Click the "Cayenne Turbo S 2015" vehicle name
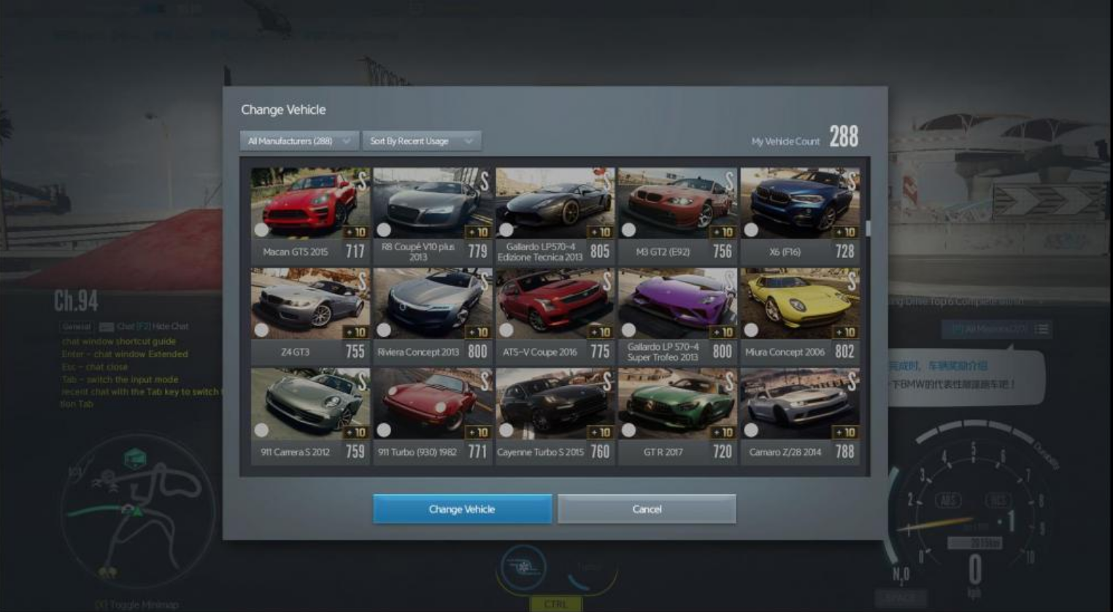 click(x=540, y=452)
